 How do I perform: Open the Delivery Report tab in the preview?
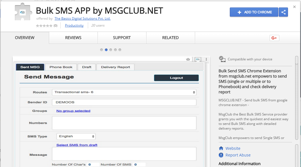pos(116,67)
